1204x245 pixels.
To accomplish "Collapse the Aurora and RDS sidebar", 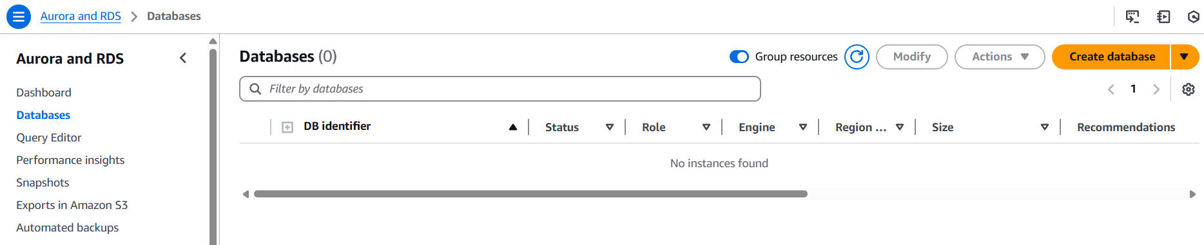I will 183,59.
